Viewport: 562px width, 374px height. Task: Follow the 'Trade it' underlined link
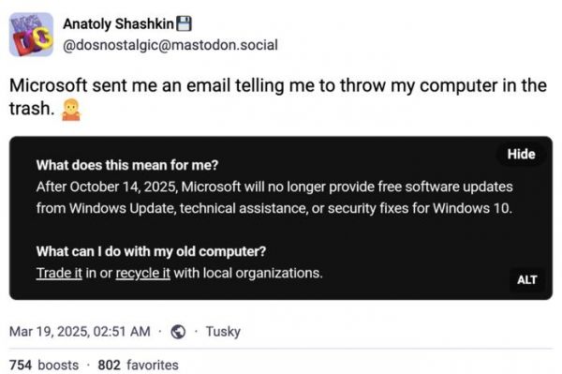click(59, 273)
